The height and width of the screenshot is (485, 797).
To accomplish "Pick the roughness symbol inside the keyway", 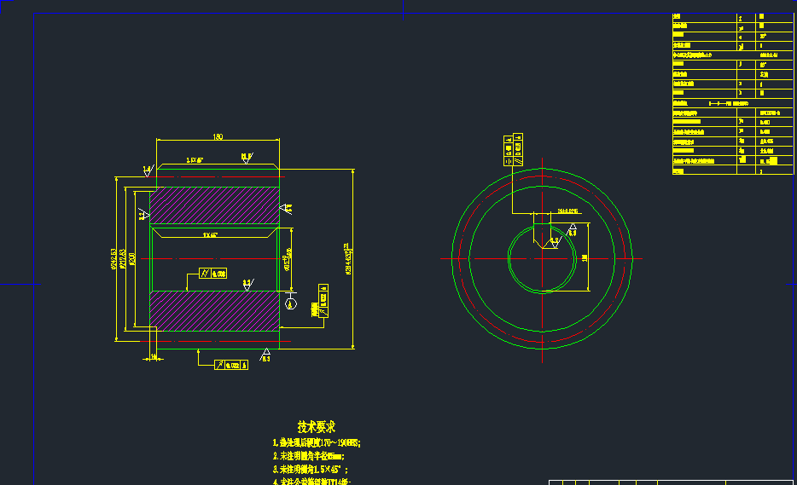I will (555, 242).
